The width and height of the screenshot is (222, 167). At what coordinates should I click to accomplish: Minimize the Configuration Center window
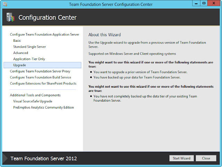coord(196,3)
